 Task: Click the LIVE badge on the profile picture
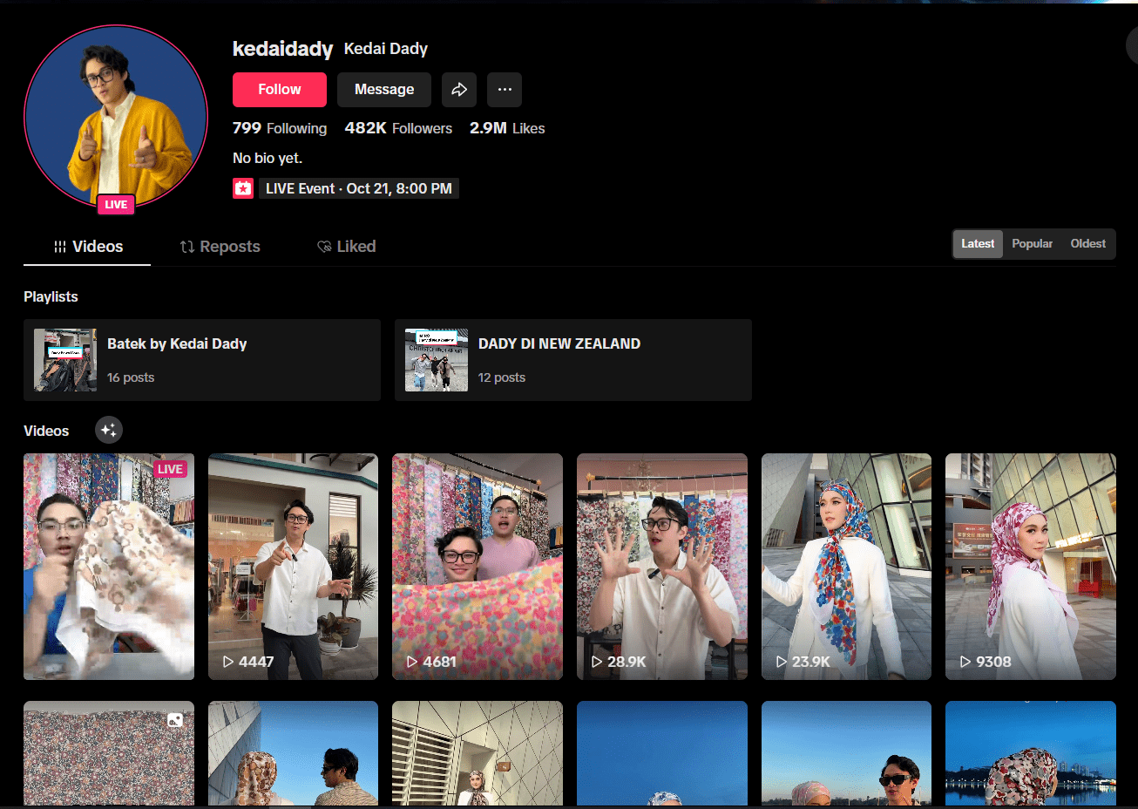[115, 203]
